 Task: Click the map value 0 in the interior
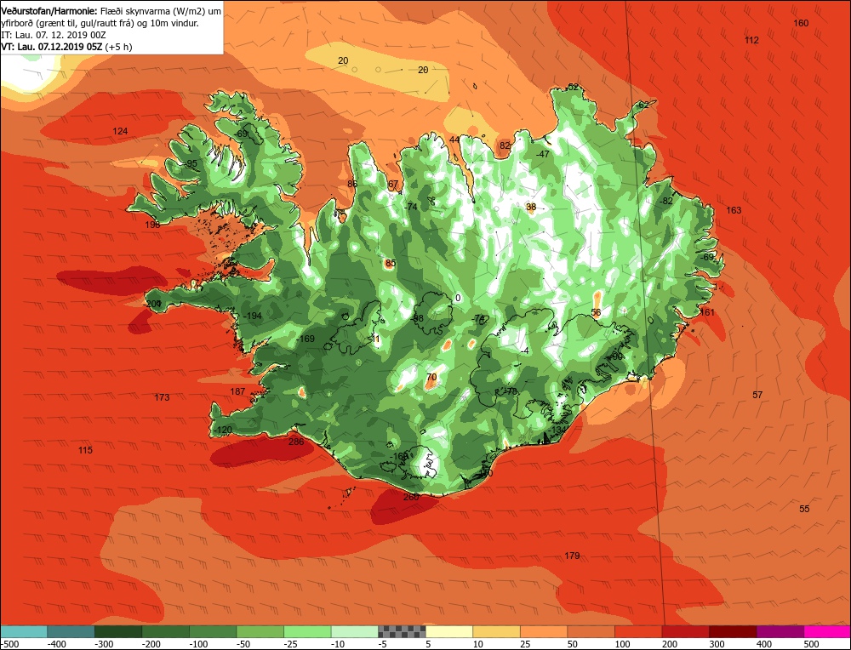pyautogui.click(x=458, y=298)
